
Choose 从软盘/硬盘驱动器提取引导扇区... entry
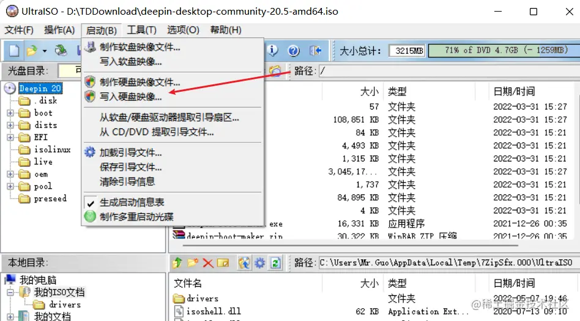tap(173, 117)
